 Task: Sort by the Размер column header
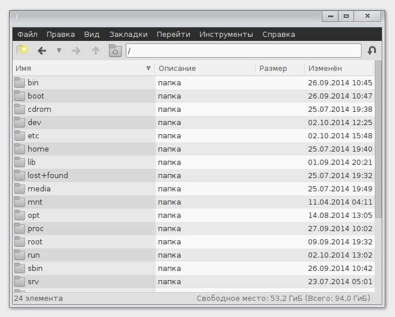(280, 68)
